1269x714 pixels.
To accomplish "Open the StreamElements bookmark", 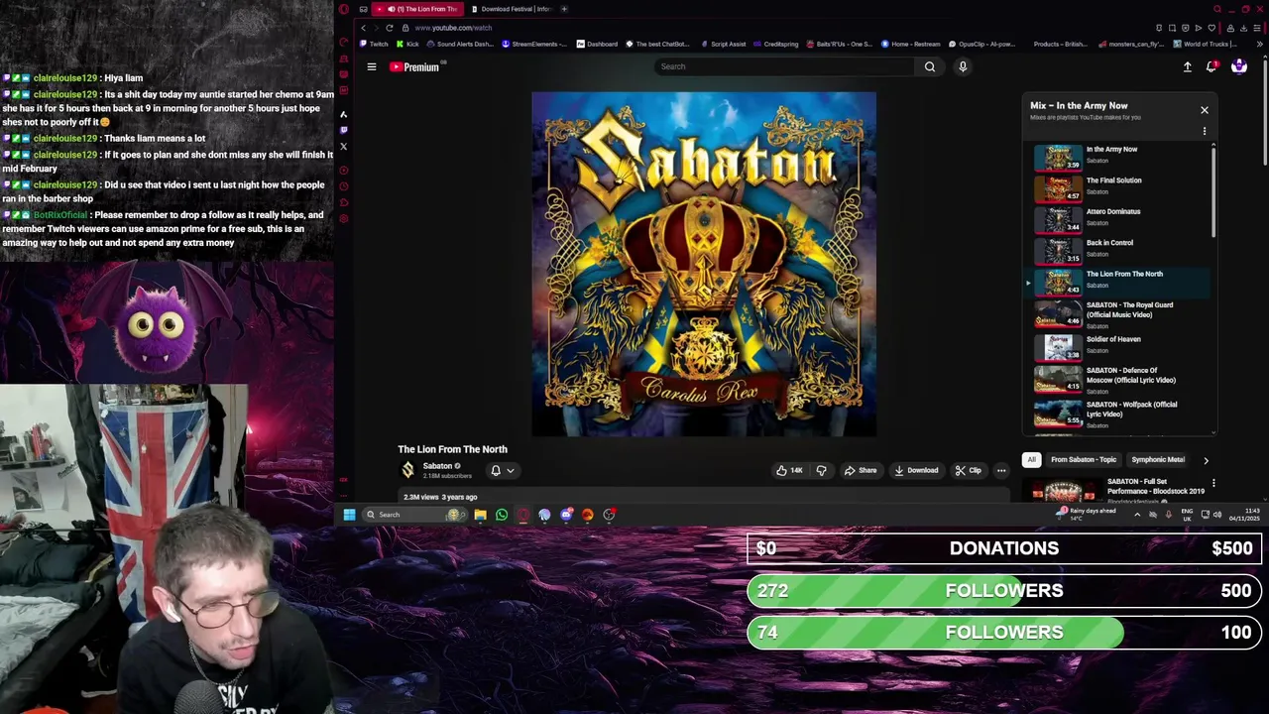I will pyautogui.click(x=534, y=44).
